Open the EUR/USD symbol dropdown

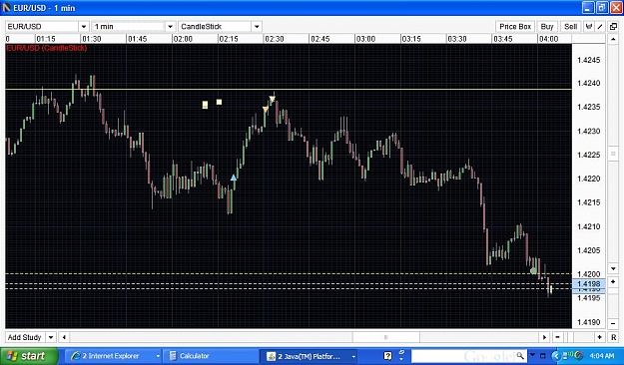tap(84, 27)
